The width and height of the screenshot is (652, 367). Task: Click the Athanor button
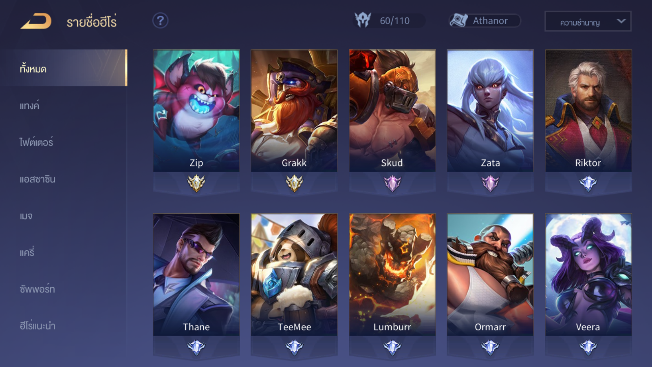(485, 20)
